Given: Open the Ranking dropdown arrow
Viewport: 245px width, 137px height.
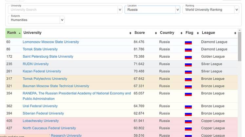Looking at the screenshot, I should 236,10.
